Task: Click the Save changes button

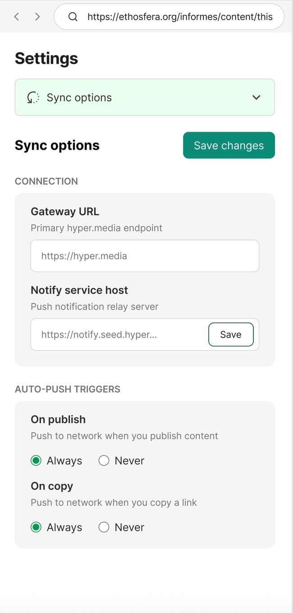Action: click(229, 145)
